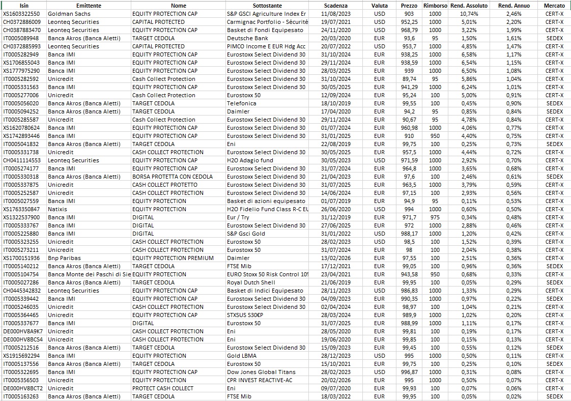Image resolution: width=571 pixels, height=401 pixels.
Task: Select the Mercato column header
Action: point(554,6)
